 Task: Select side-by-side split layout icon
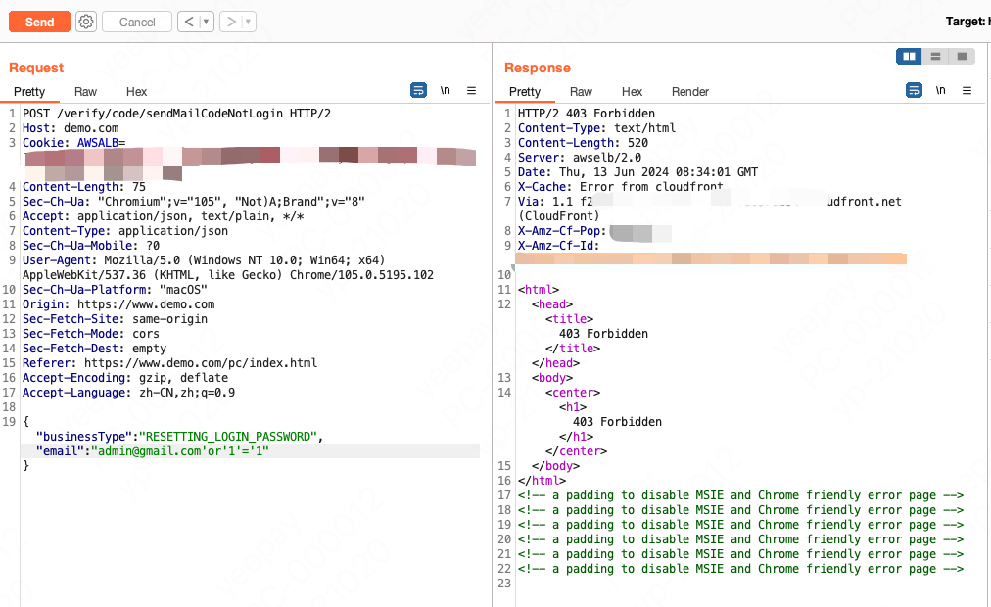[910, 57]
